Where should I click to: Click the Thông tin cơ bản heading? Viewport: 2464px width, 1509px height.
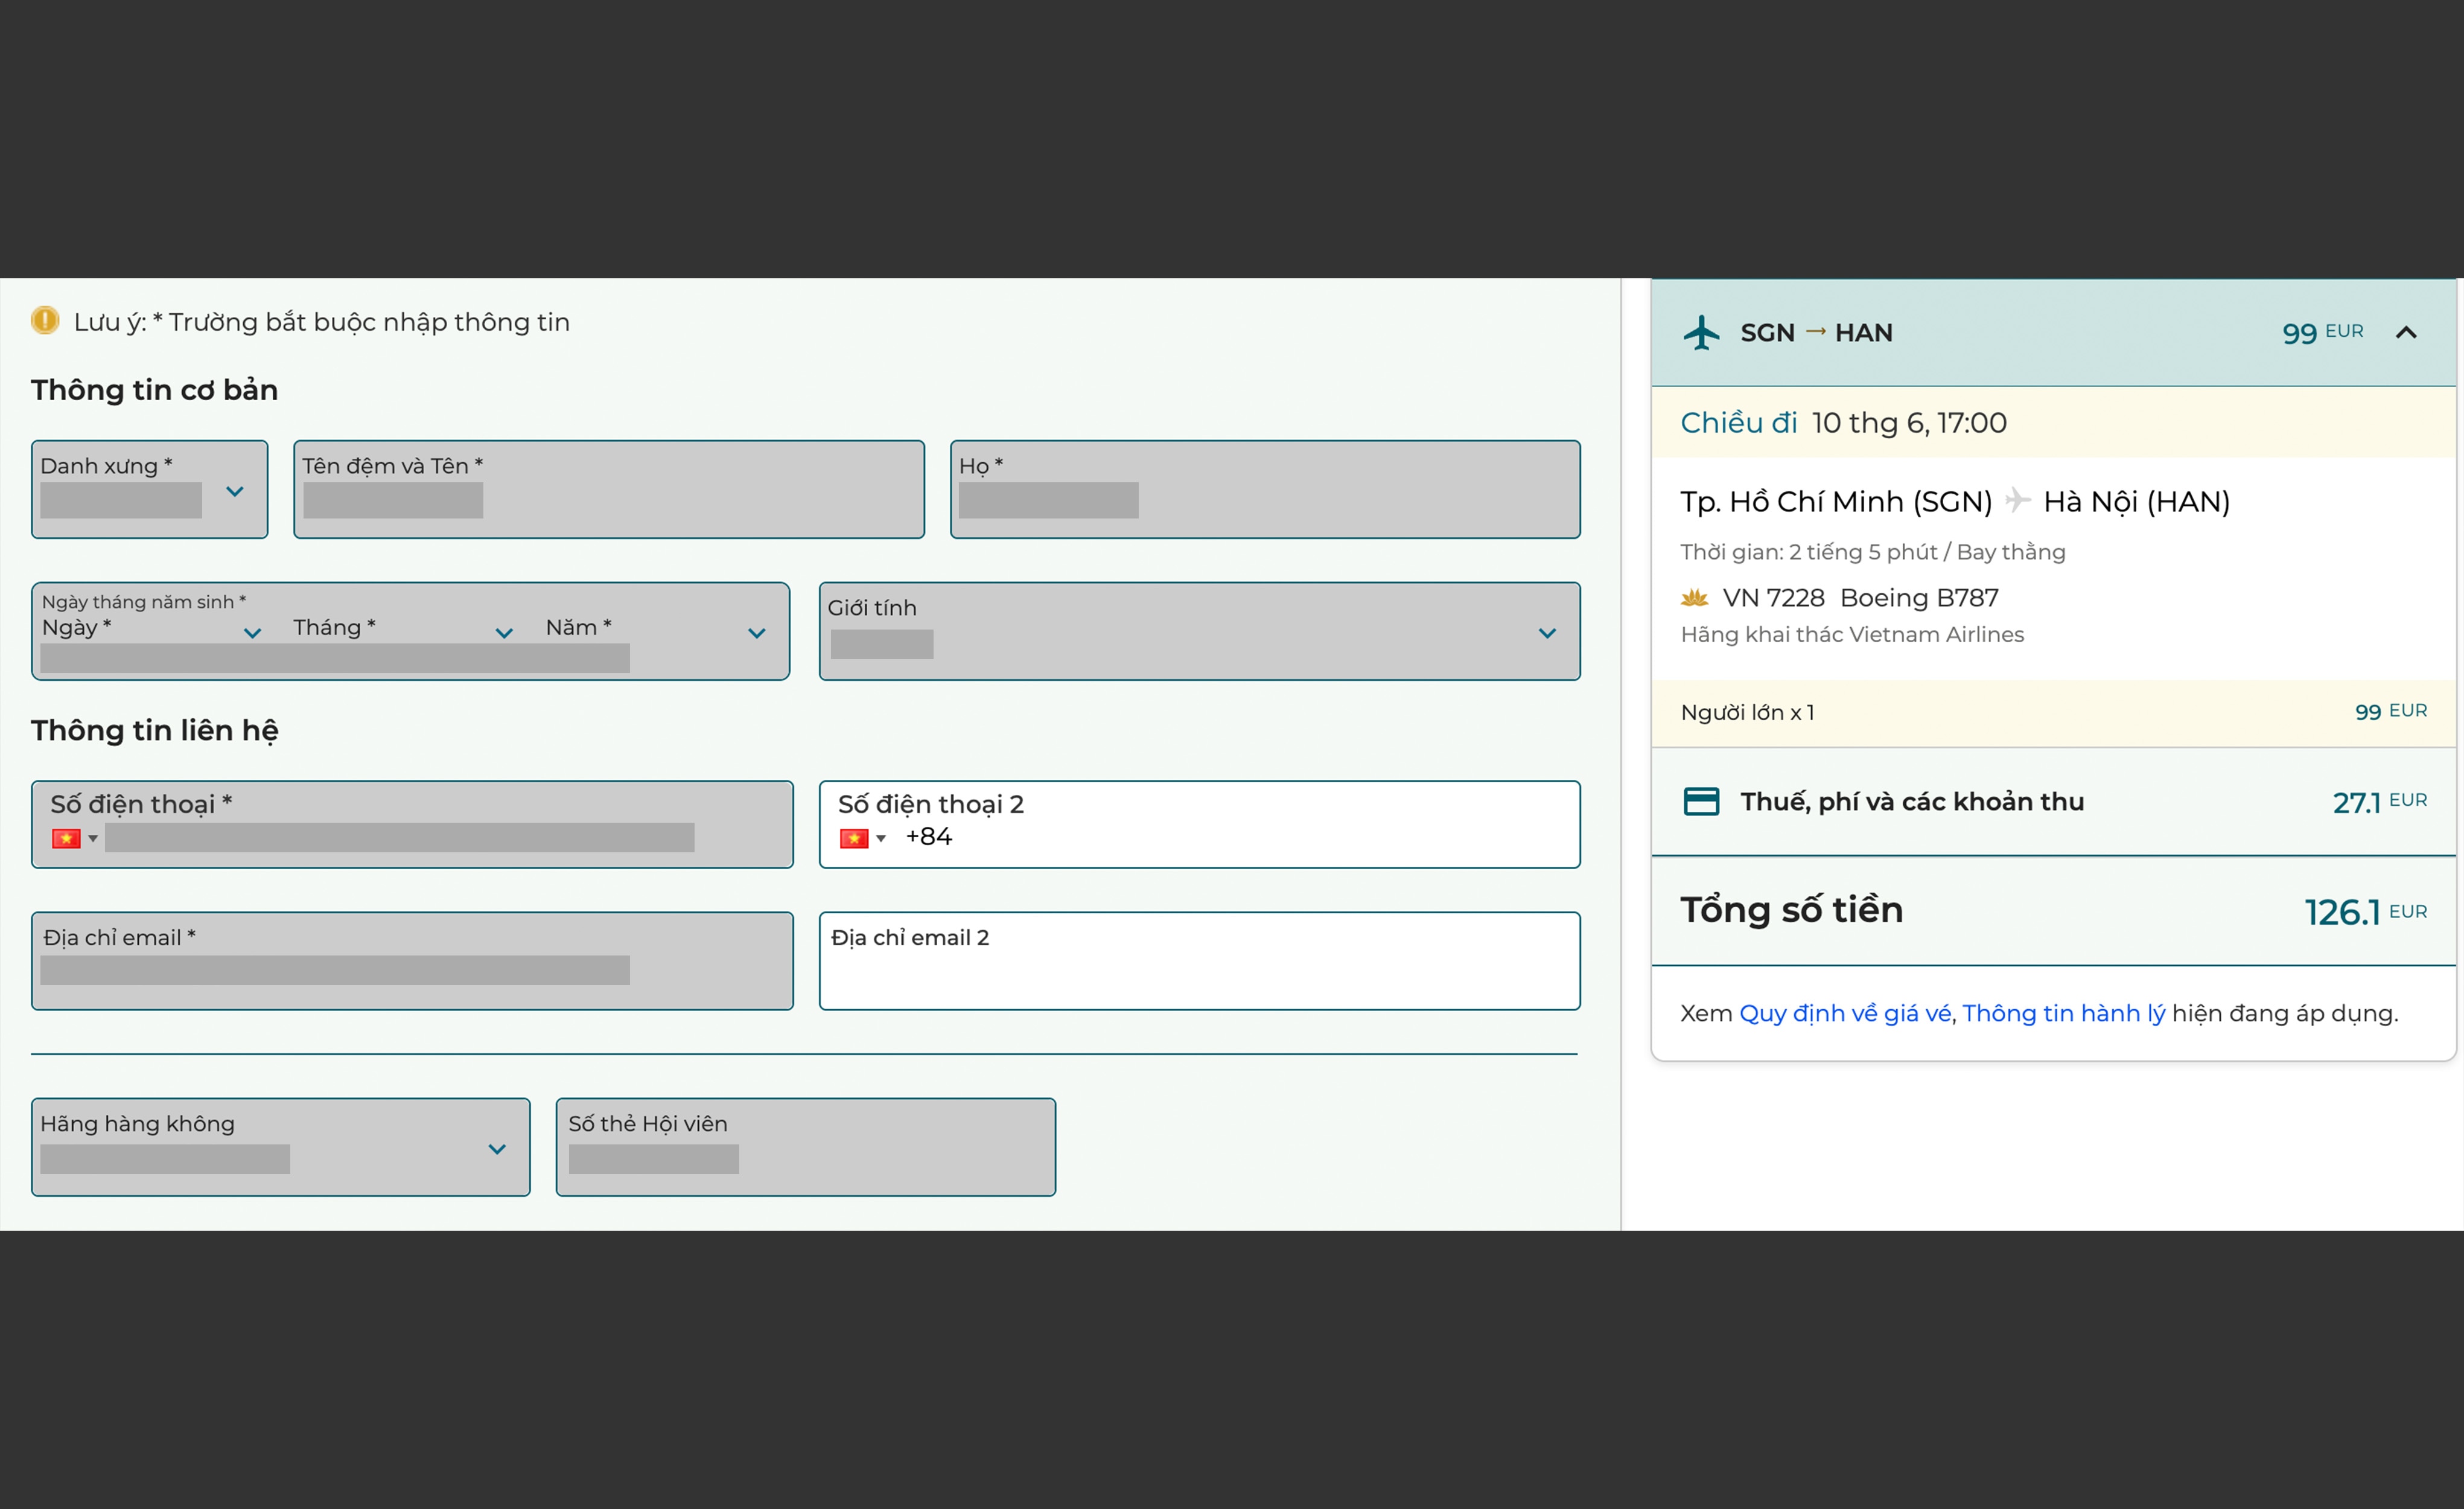click(155, 390)
